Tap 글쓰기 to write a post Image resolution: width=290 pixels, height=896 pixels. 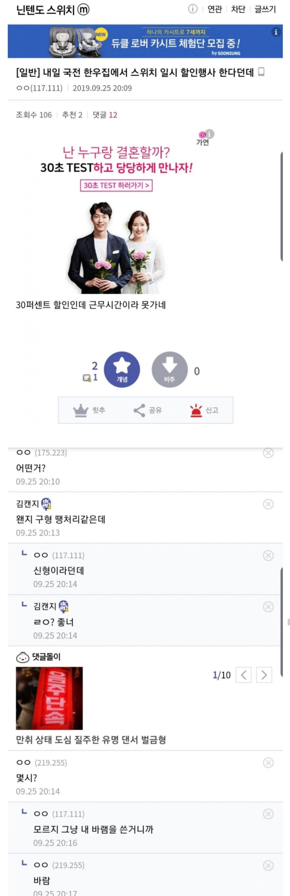(265, 9)
